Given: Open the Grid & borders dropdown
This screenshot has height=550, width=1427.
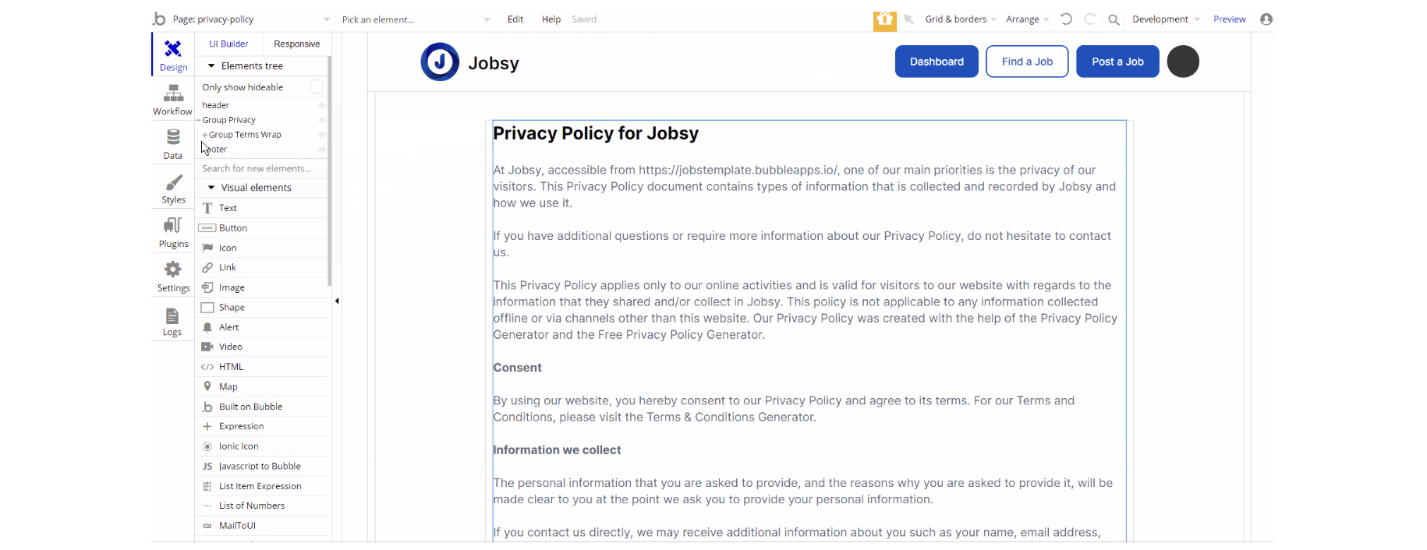Looking at the screenshot, I should point(960,19).
